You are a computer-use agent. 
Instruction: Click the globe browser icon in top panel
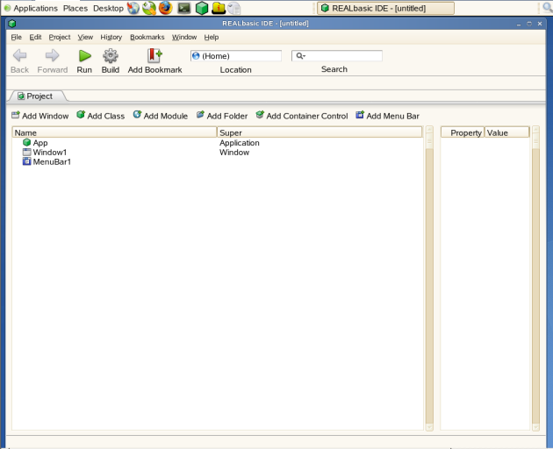pyautogui.click(x=133, y=8)
